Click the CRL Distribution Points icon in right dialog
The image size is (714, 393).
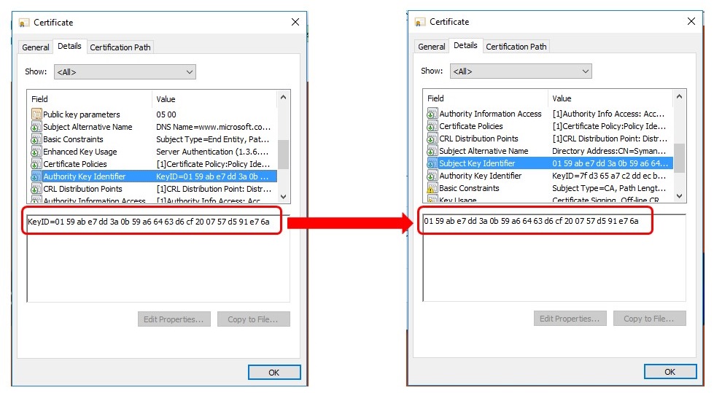[x=432, y=139]
